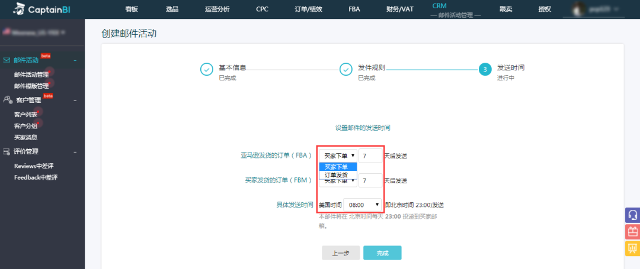Screen dimensions: 640x269
Task: Click the FBA days input field
Action: click(370, 155)
